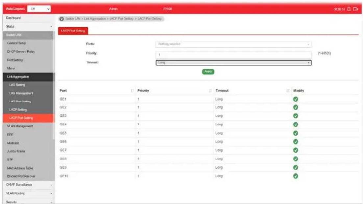Click the modify icon for GE6

(x=295, y=141)
